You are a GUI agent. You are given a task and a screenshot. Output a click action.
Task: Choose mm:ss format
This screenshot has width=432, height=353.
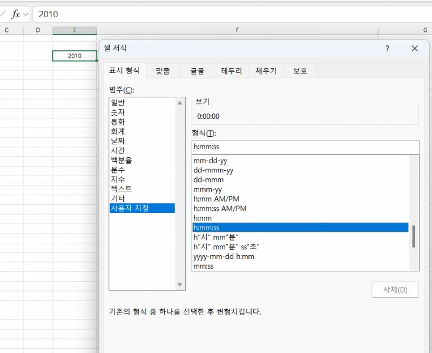pyautogui.click(x=300, y=266)
